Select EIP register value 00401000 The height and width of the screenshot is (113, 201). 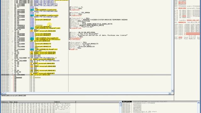[x=182, y=8]
